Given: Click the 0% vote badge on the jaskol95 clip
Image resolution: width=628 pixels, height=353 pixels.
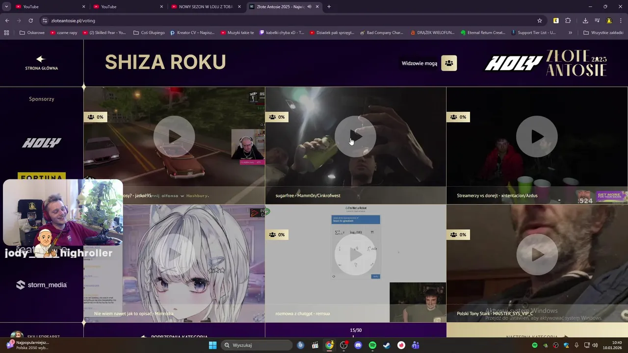Looking at the screenshot, I should 96,117.
